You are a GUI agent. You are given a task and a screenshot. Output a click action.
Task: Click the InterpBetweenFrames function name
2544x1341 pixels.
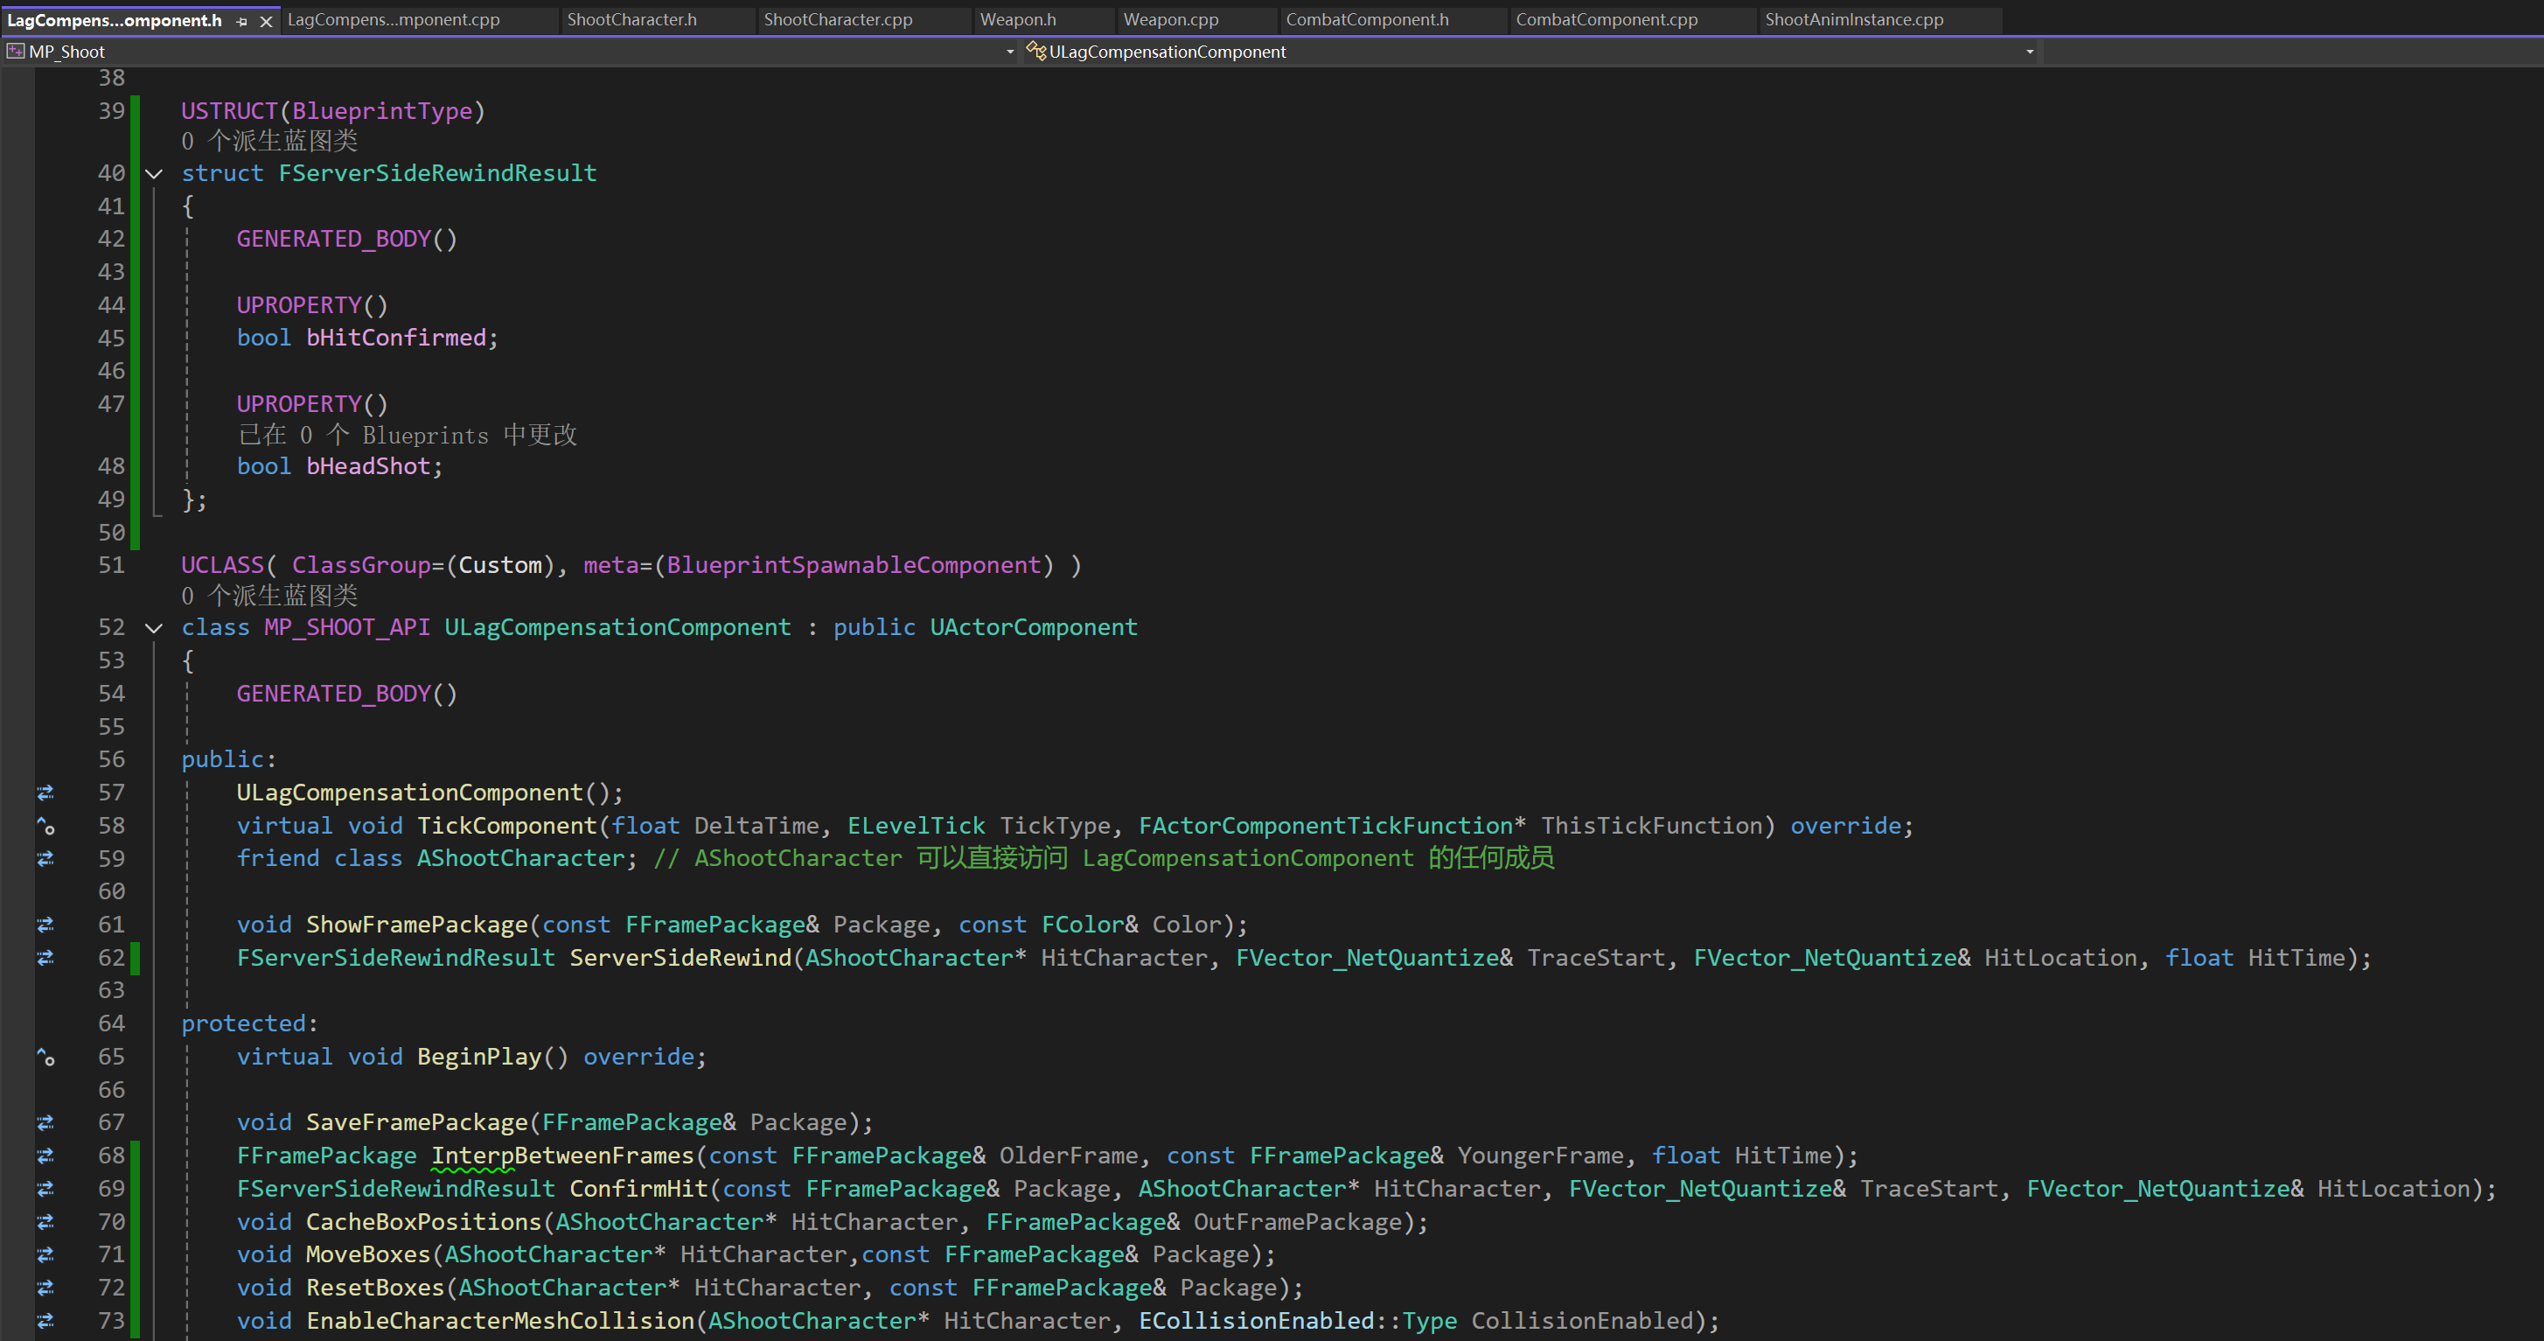[563, 1156]
